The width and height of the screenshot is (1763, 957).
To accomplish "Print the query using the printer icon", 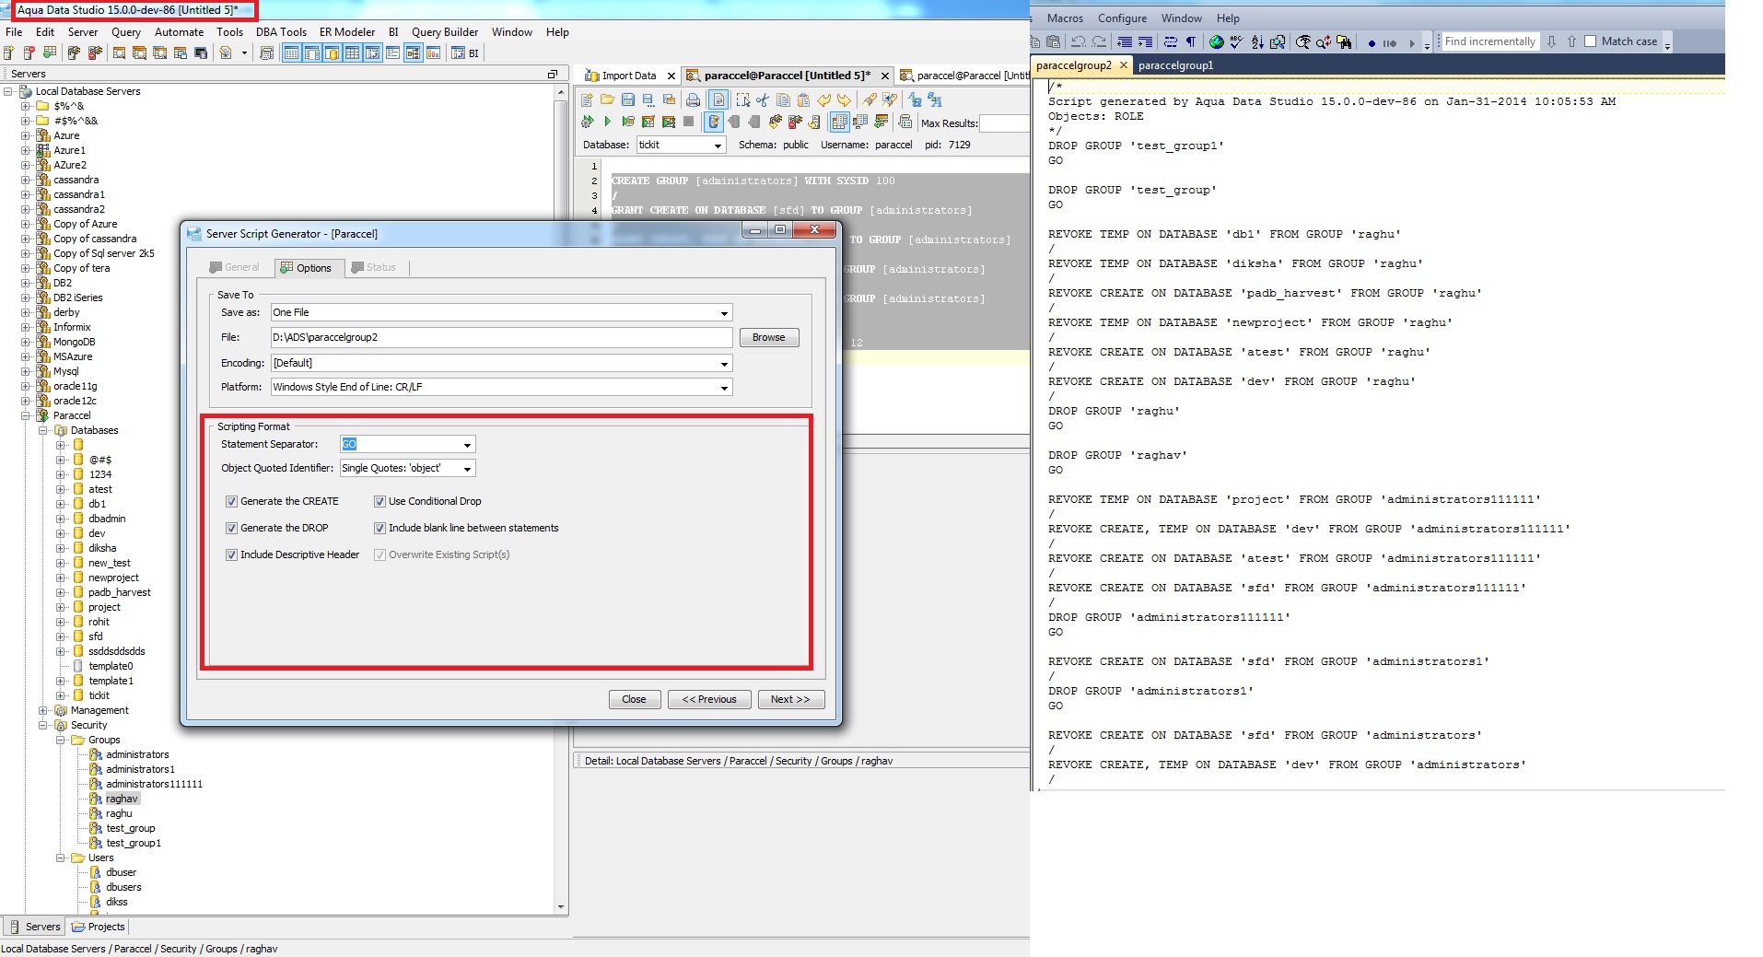I will point(694,99).
